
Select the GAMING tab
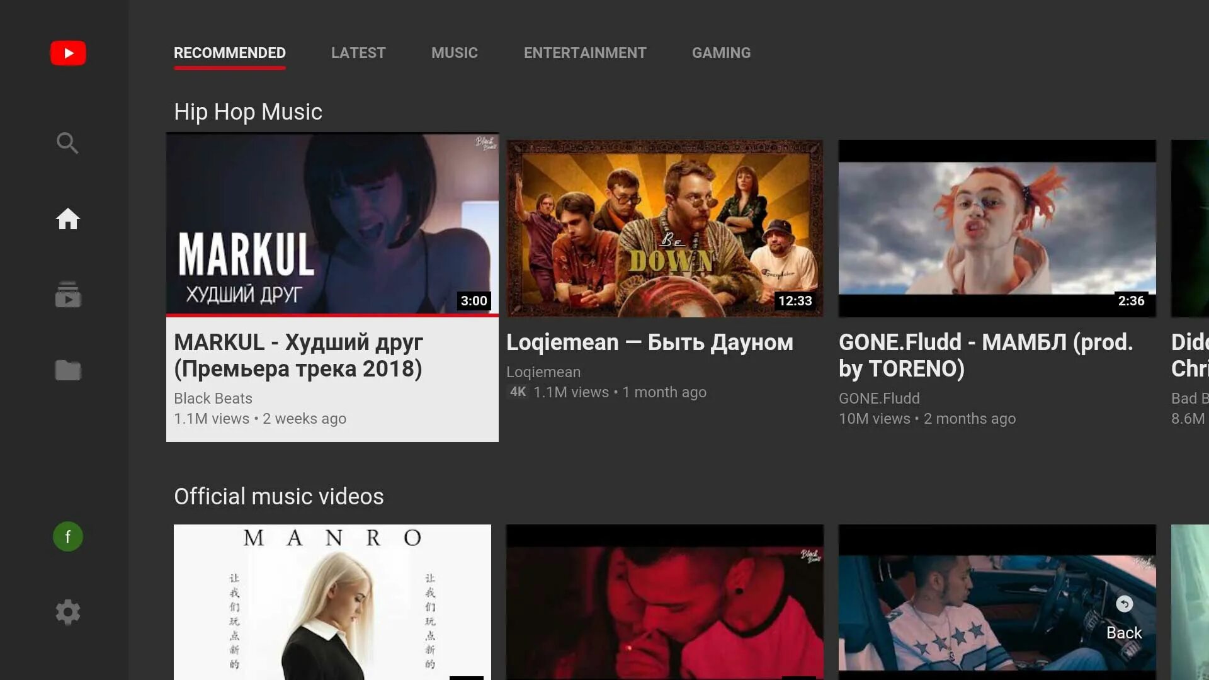[722, 53]
